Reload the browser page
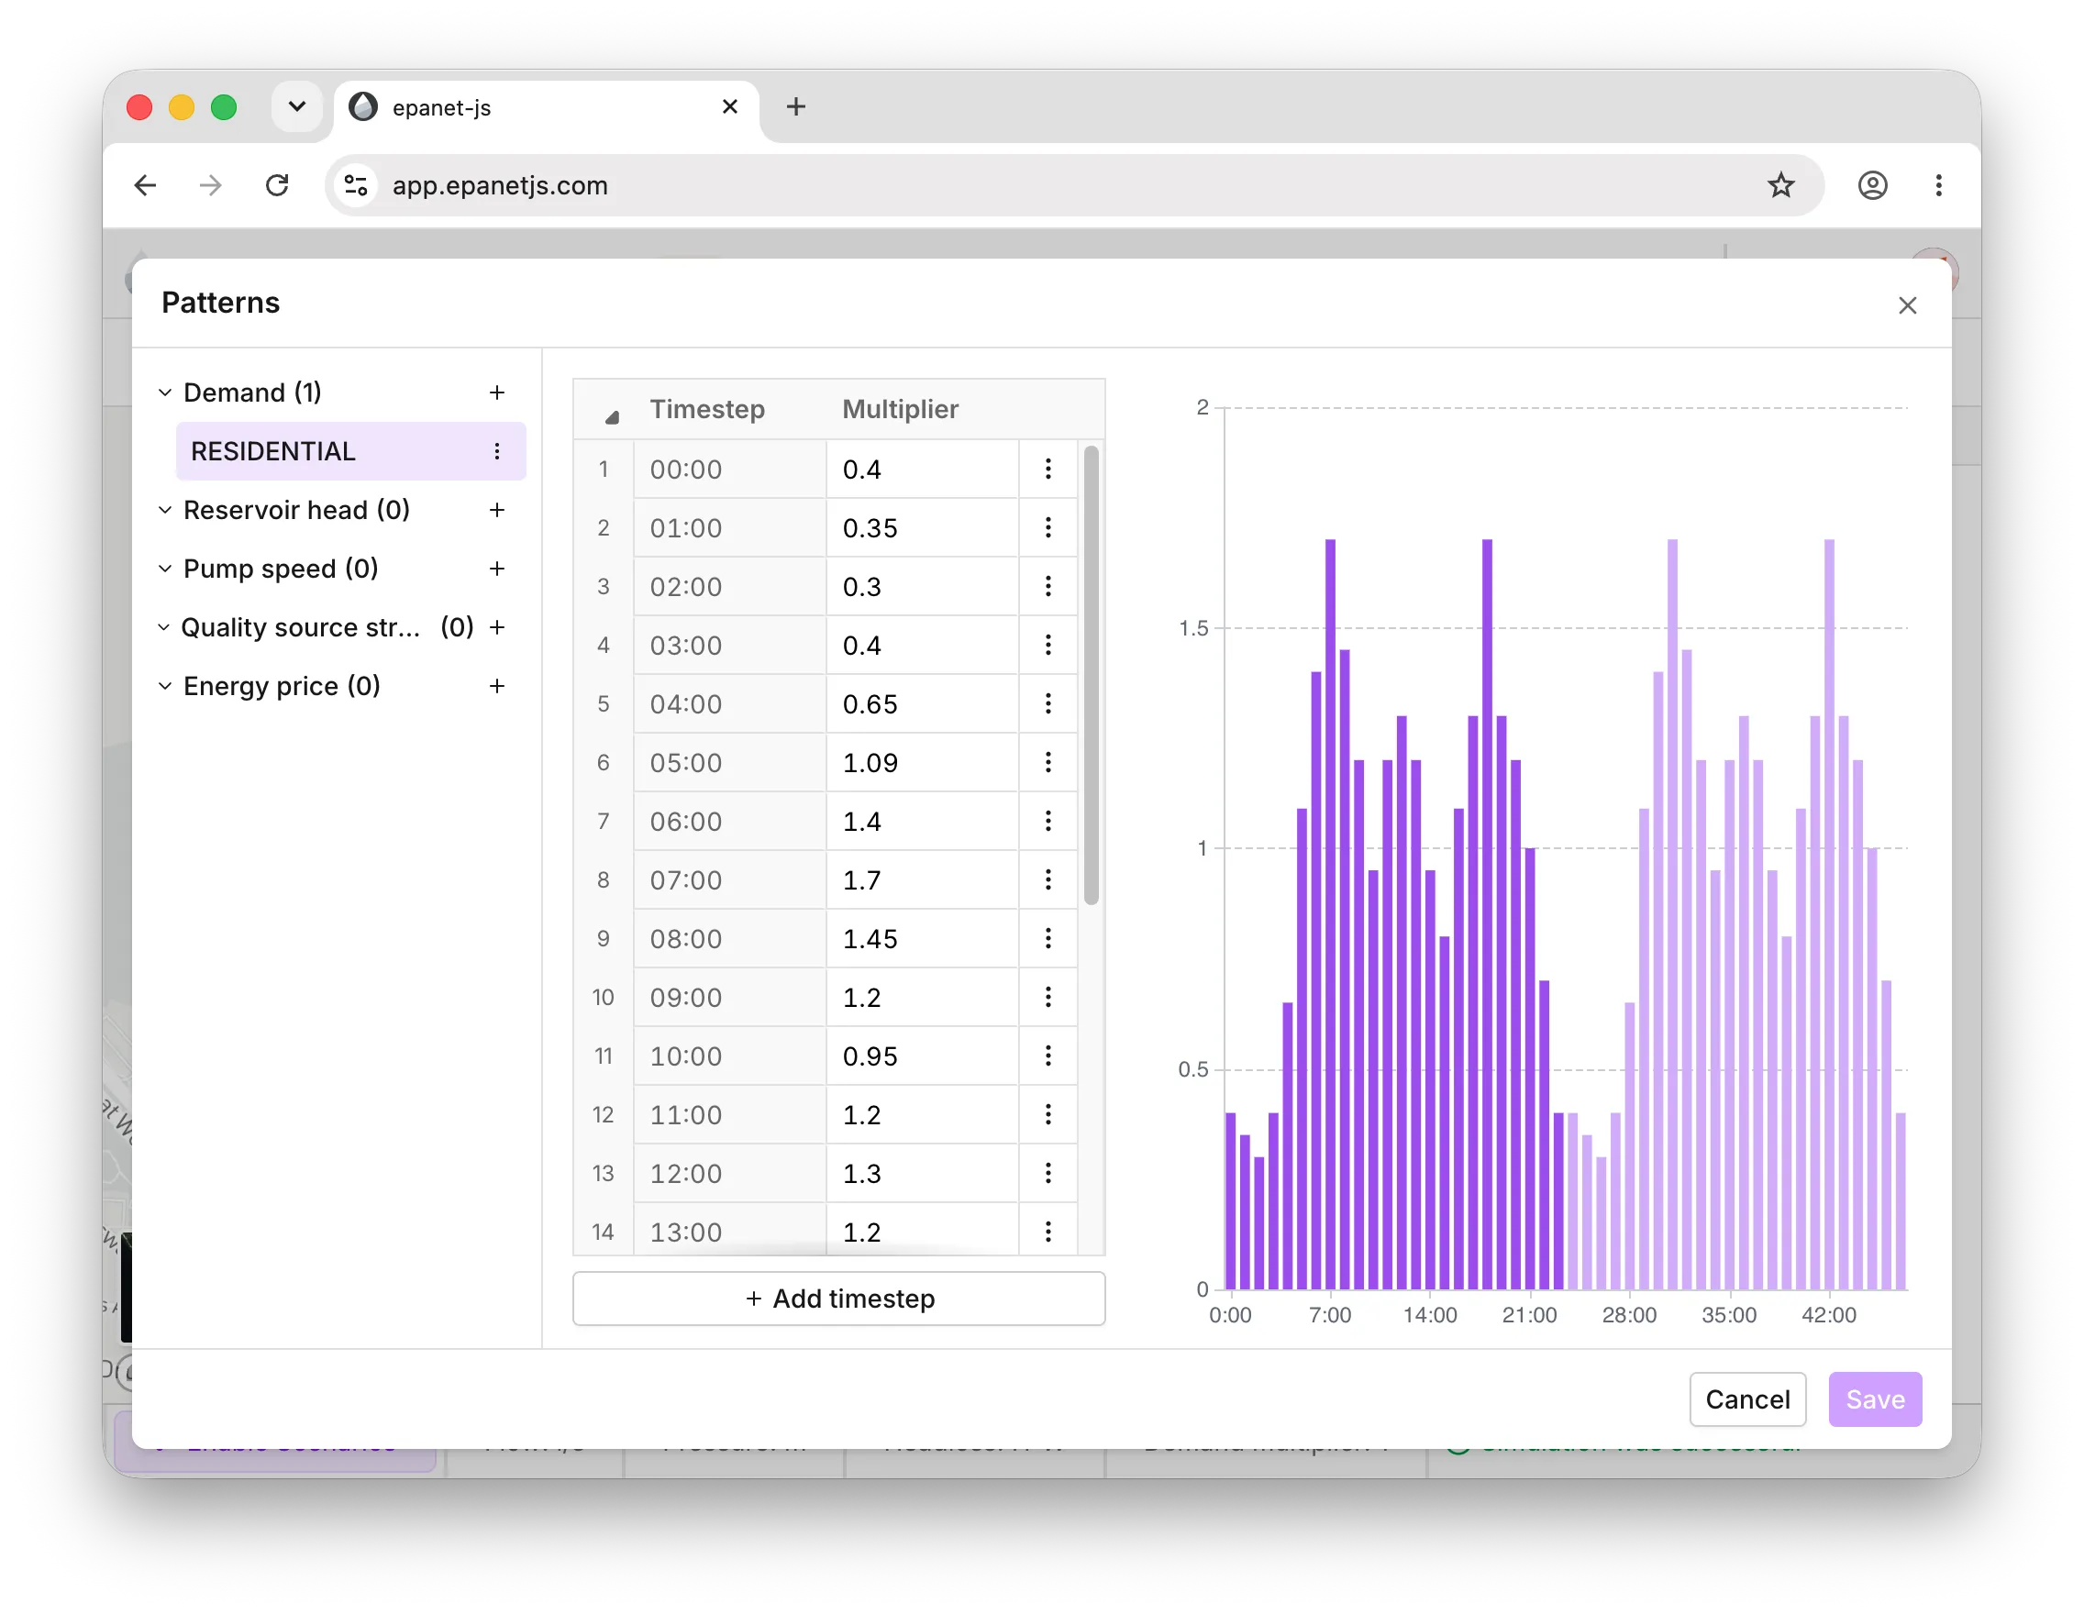The height and width of the screenshot is (1614, 2084). pos(277,185)
